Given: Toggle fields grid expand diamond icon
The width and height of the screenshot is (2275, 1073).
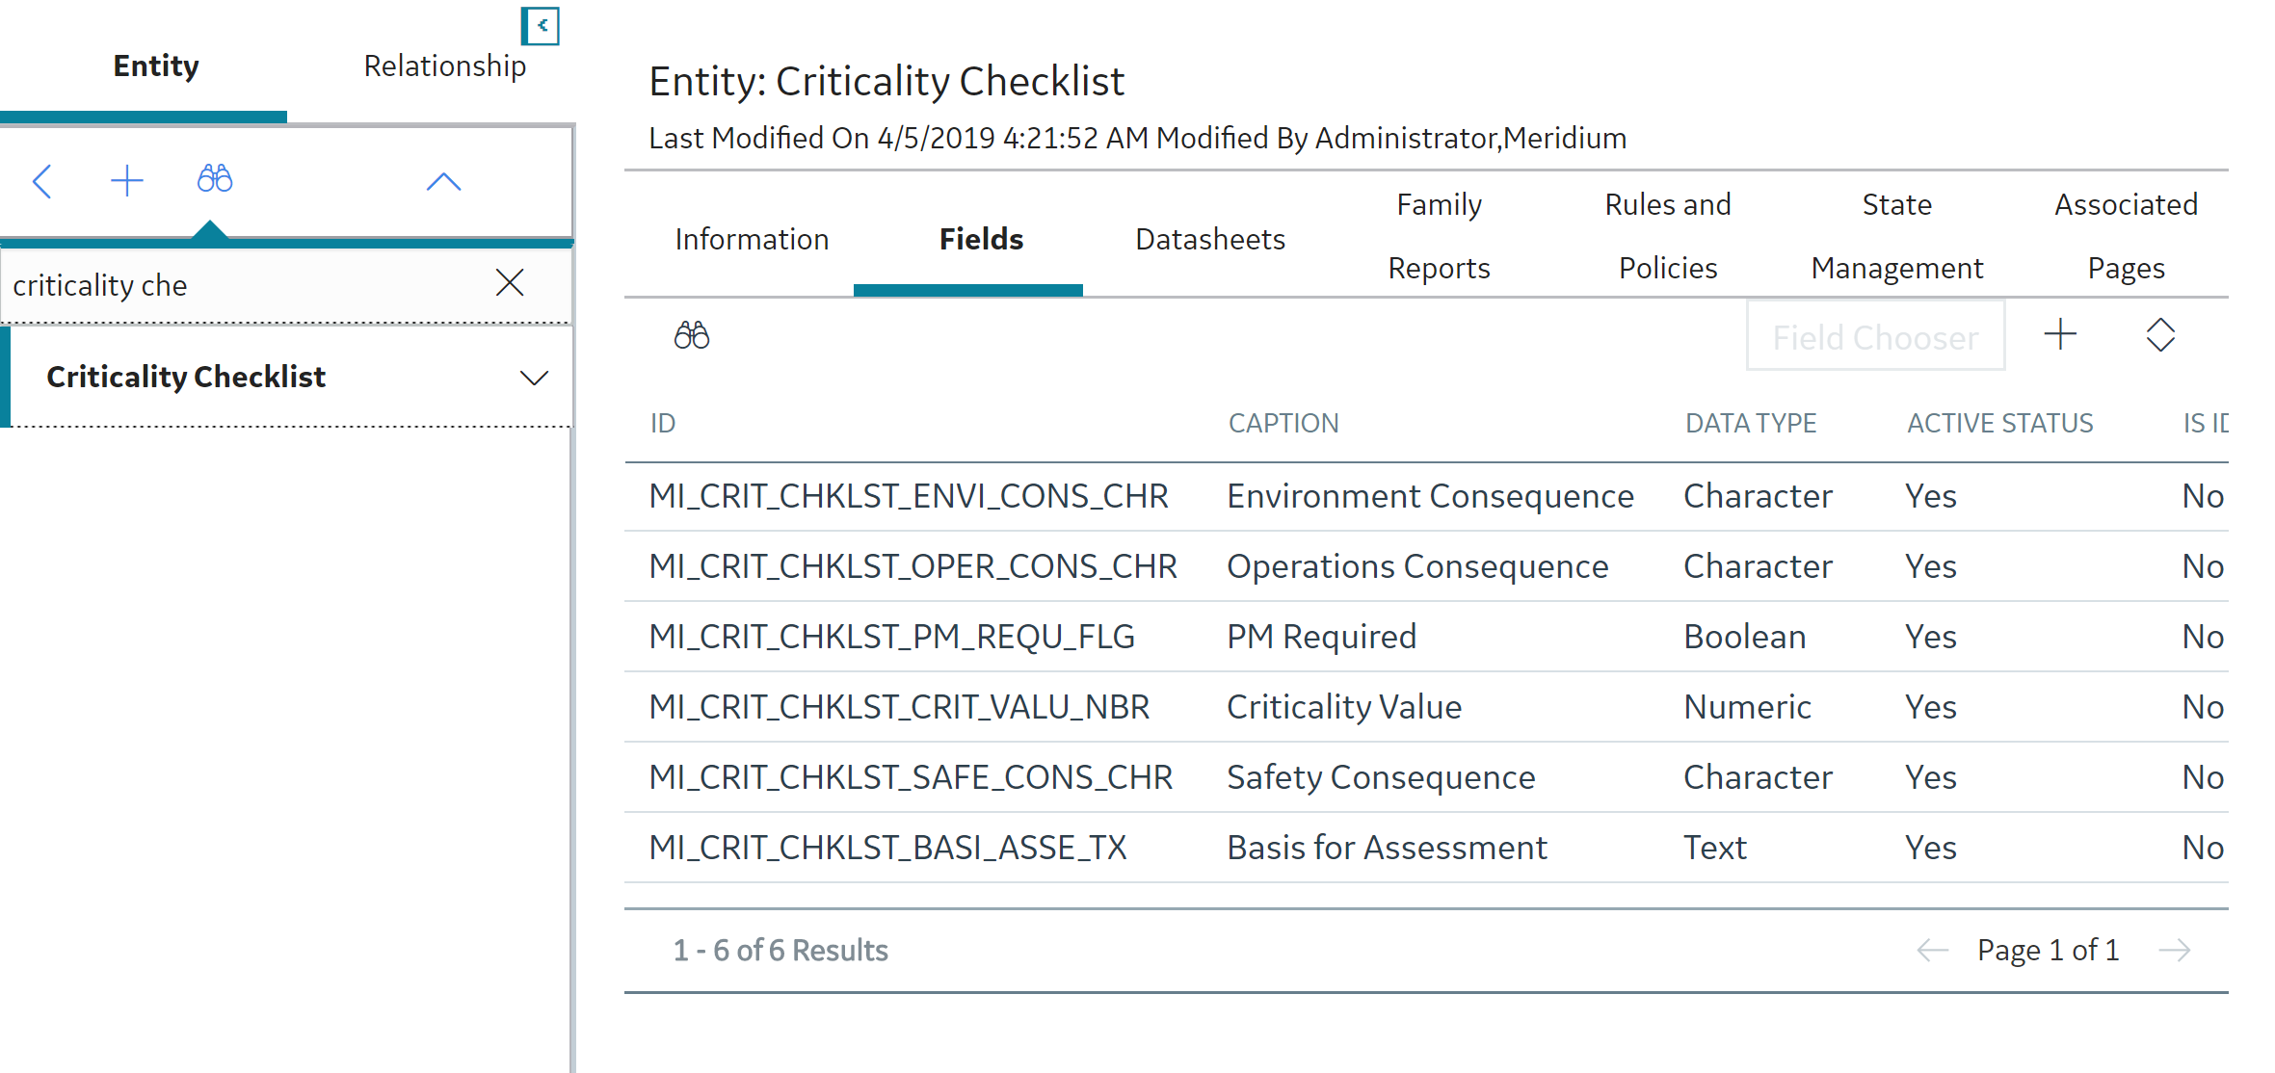Looking at the screenshot, I should coord(2160,335).
